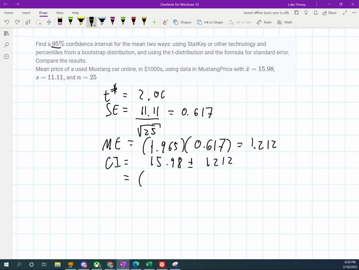Add a new pen with the plus icon

(x=154, y=22)
